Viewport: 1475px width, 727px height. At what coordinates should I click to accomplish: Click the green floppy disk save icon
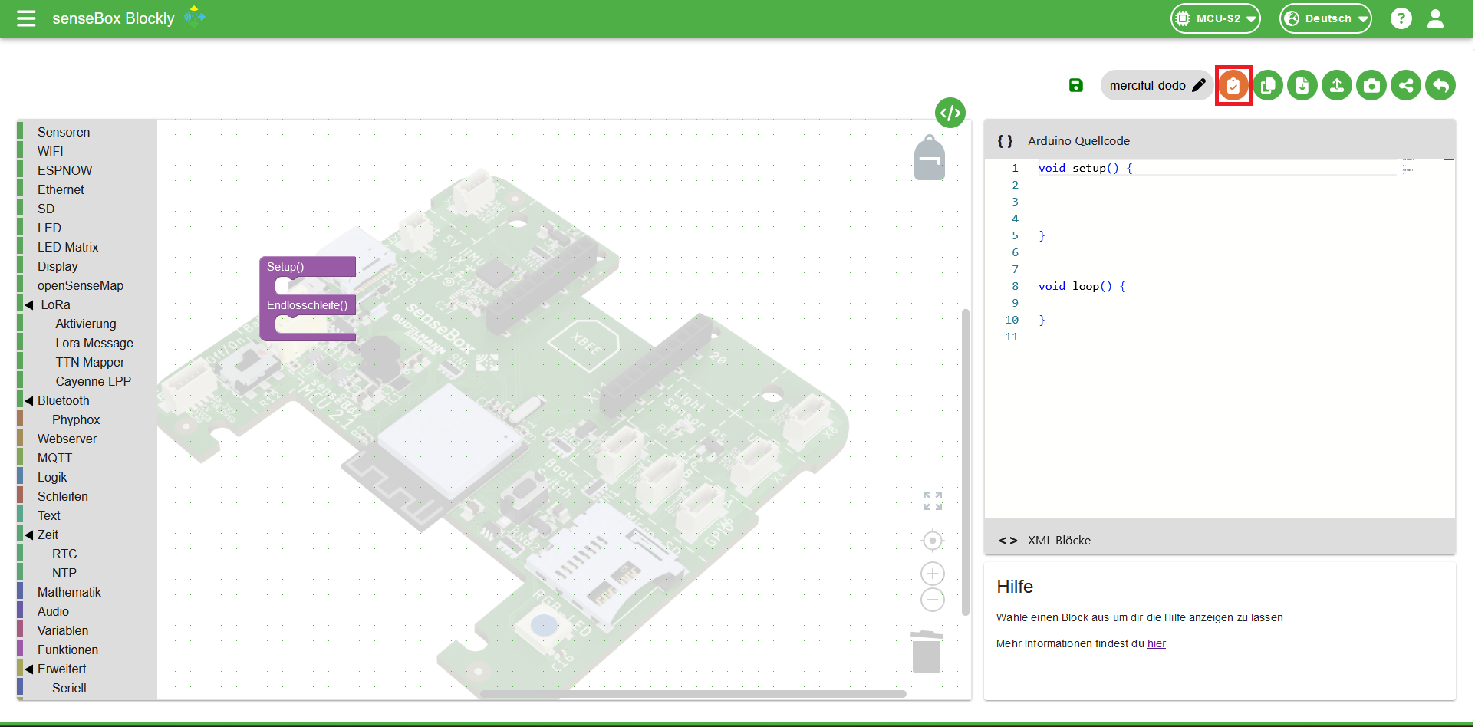click(1075, 85)
